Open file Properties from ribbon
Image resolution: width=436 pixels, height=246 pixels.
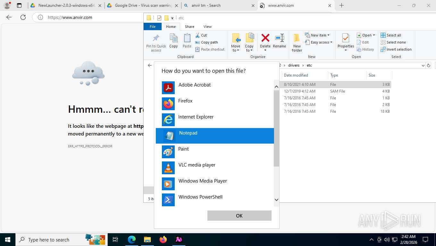346,43
